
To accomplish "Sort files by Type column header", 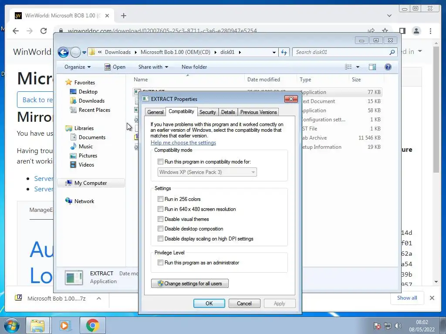I will 323,80.
